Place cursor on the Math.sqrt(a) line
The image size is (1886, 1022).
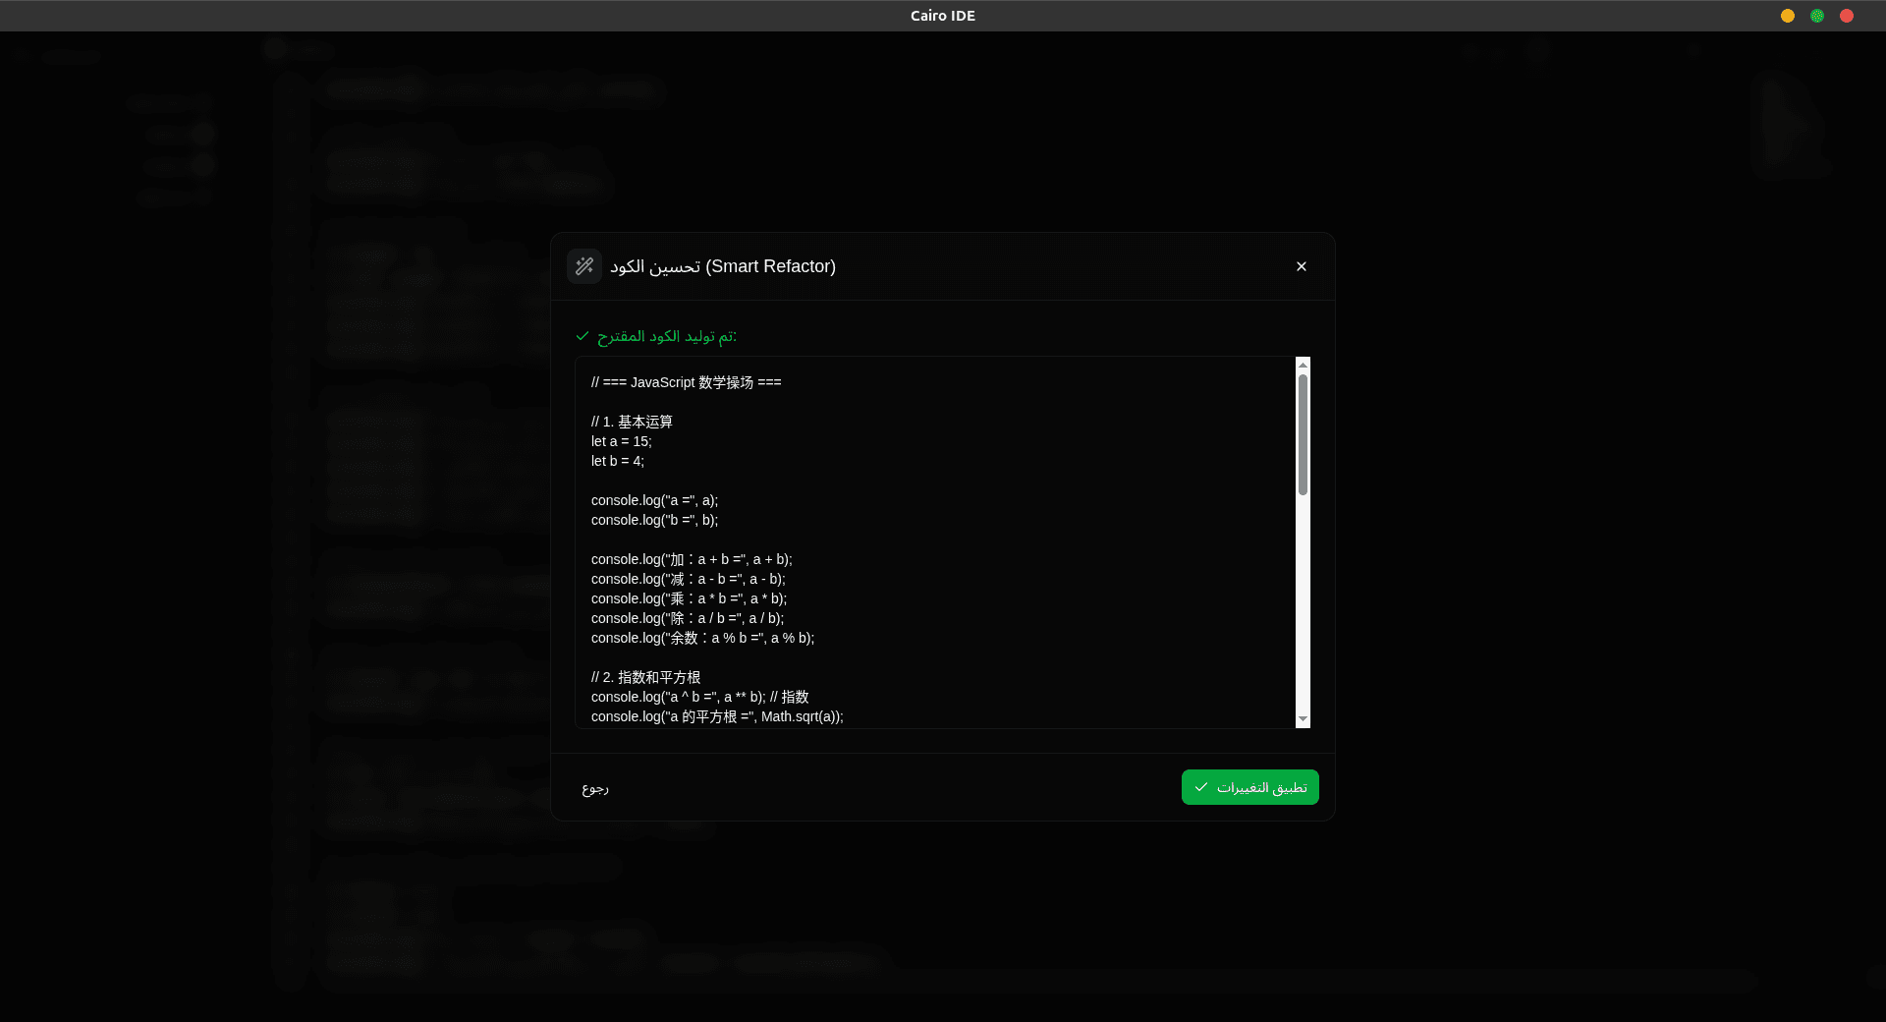[x=717, y=716]
